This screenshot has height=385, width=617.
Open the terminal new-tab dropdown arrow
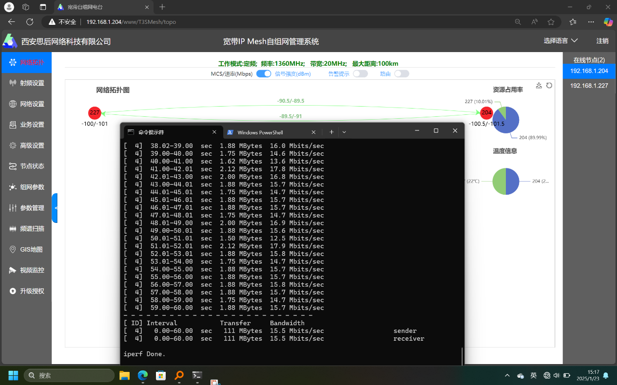point(344,132)
